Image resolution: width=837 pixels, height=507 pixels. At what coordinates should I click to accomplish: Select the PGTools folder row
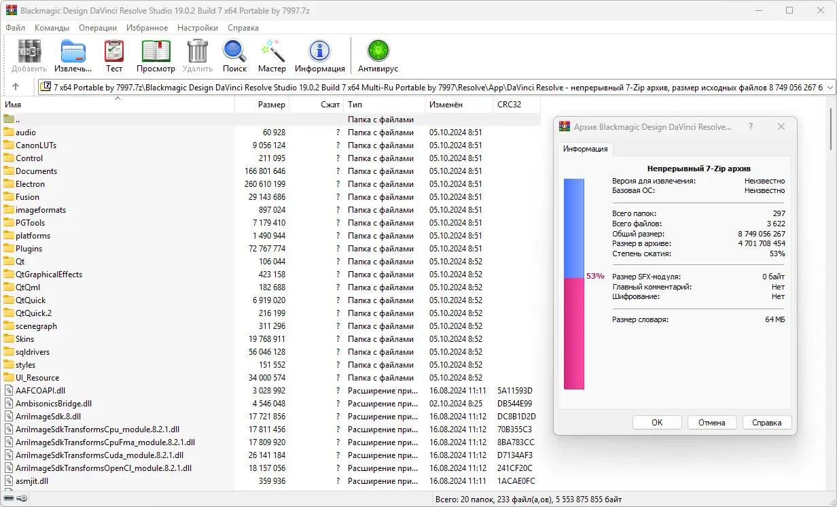[272, 223]
